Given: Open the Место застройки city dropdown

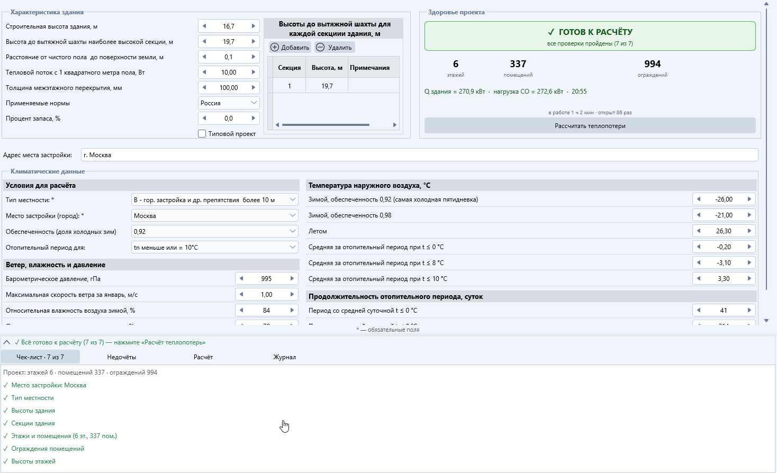Looking at the screenshot, I should tap(215, 215).
